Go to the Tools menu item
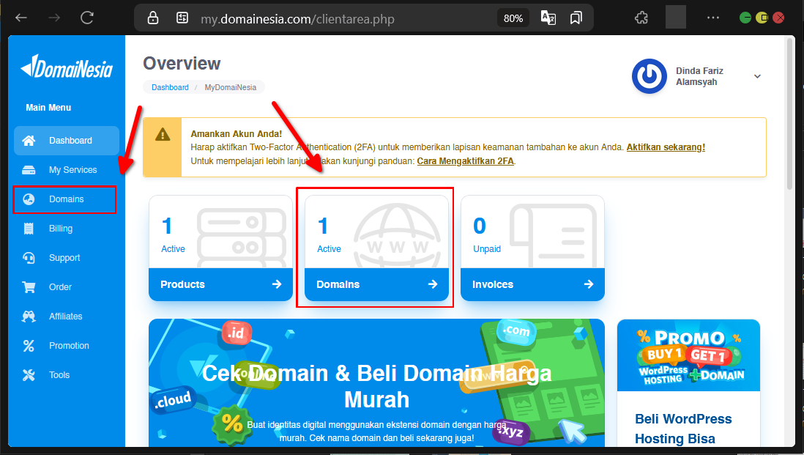Screen dimensions: 804x455 click(67, 375)
